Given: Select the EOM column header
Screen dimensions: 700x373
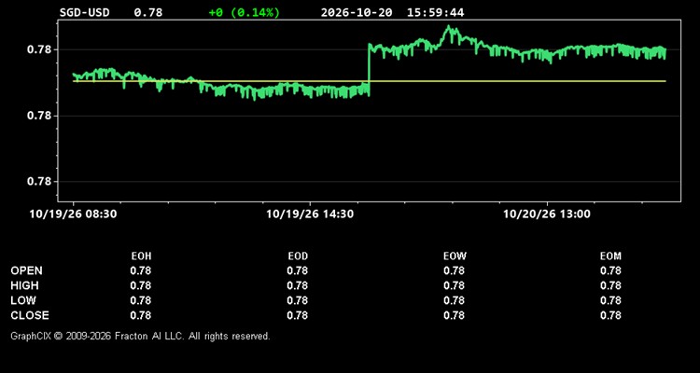Looking at the screenshot, I should [x=610, y=256].
